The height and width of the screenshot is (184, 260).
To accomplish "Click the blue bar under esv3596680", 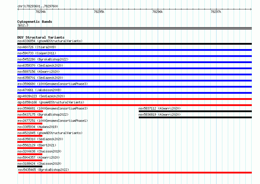I will pyautogui.click(x=134, y=87).
